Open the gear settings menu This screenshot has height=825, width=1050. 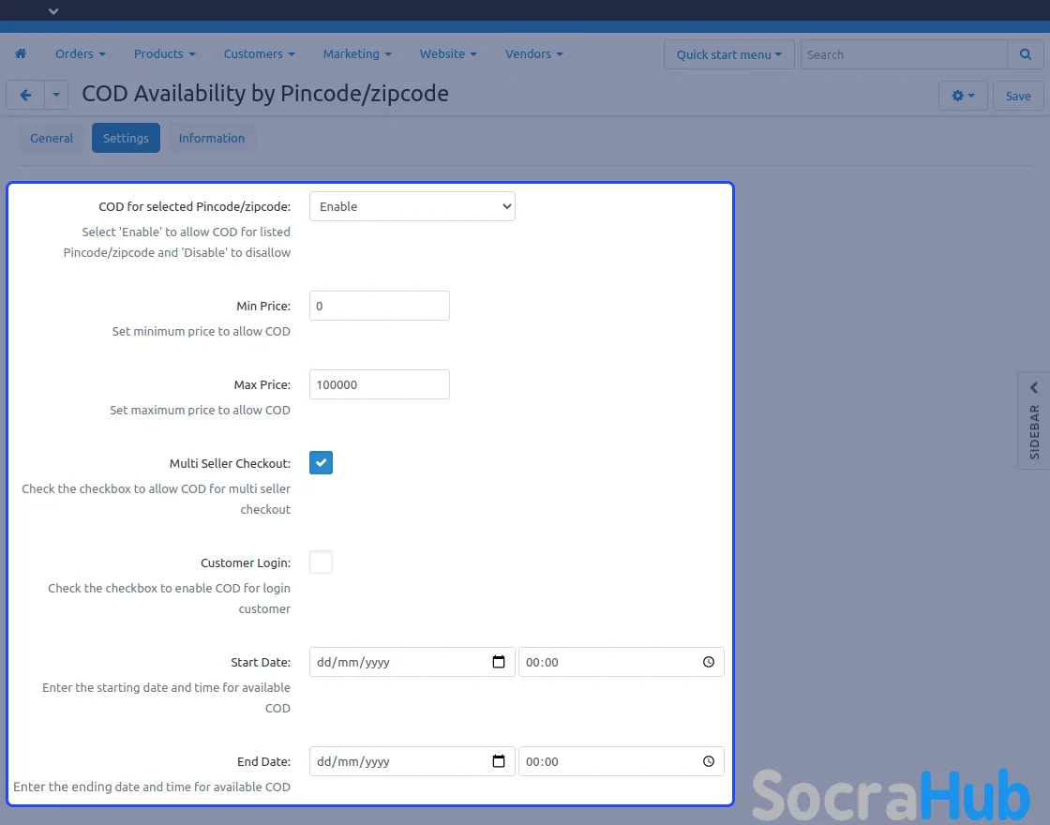[962, 96]
